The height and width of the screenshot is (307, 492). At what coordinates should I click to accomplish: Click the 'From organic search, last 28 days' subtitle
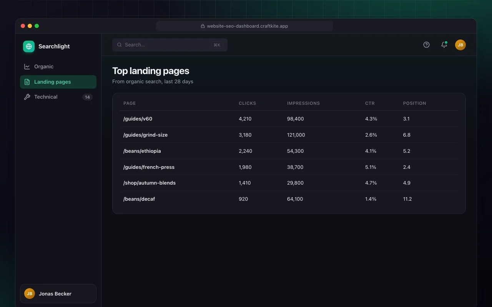pos(153,81)
